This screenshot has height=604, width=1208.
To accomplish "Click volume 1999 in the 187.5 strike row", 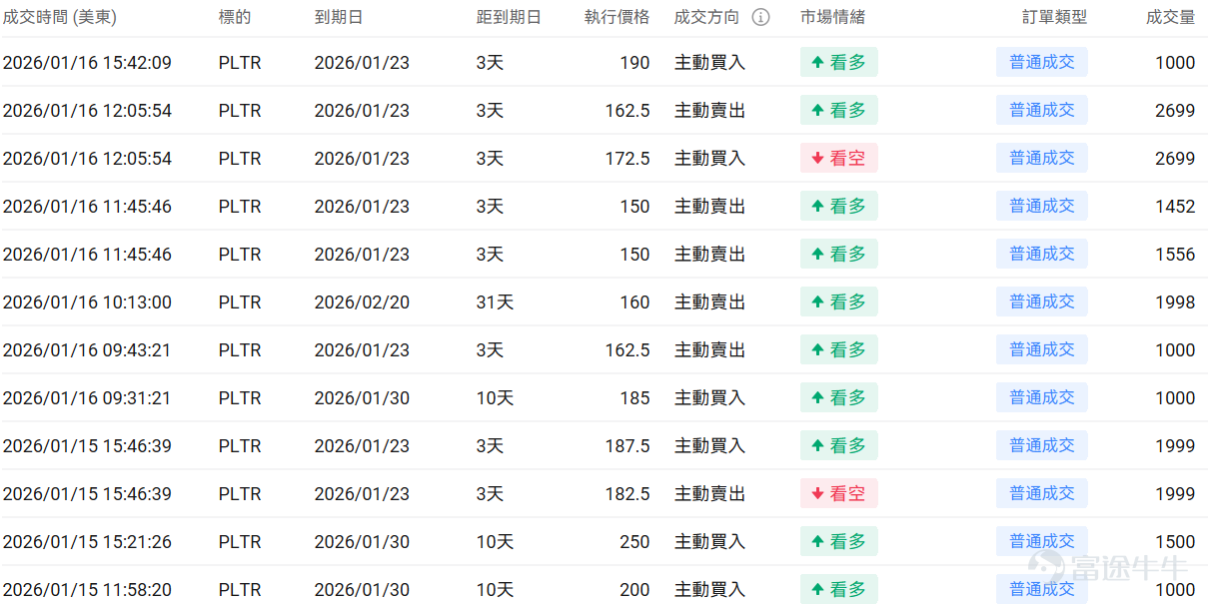I will [x=1175, y=446].
